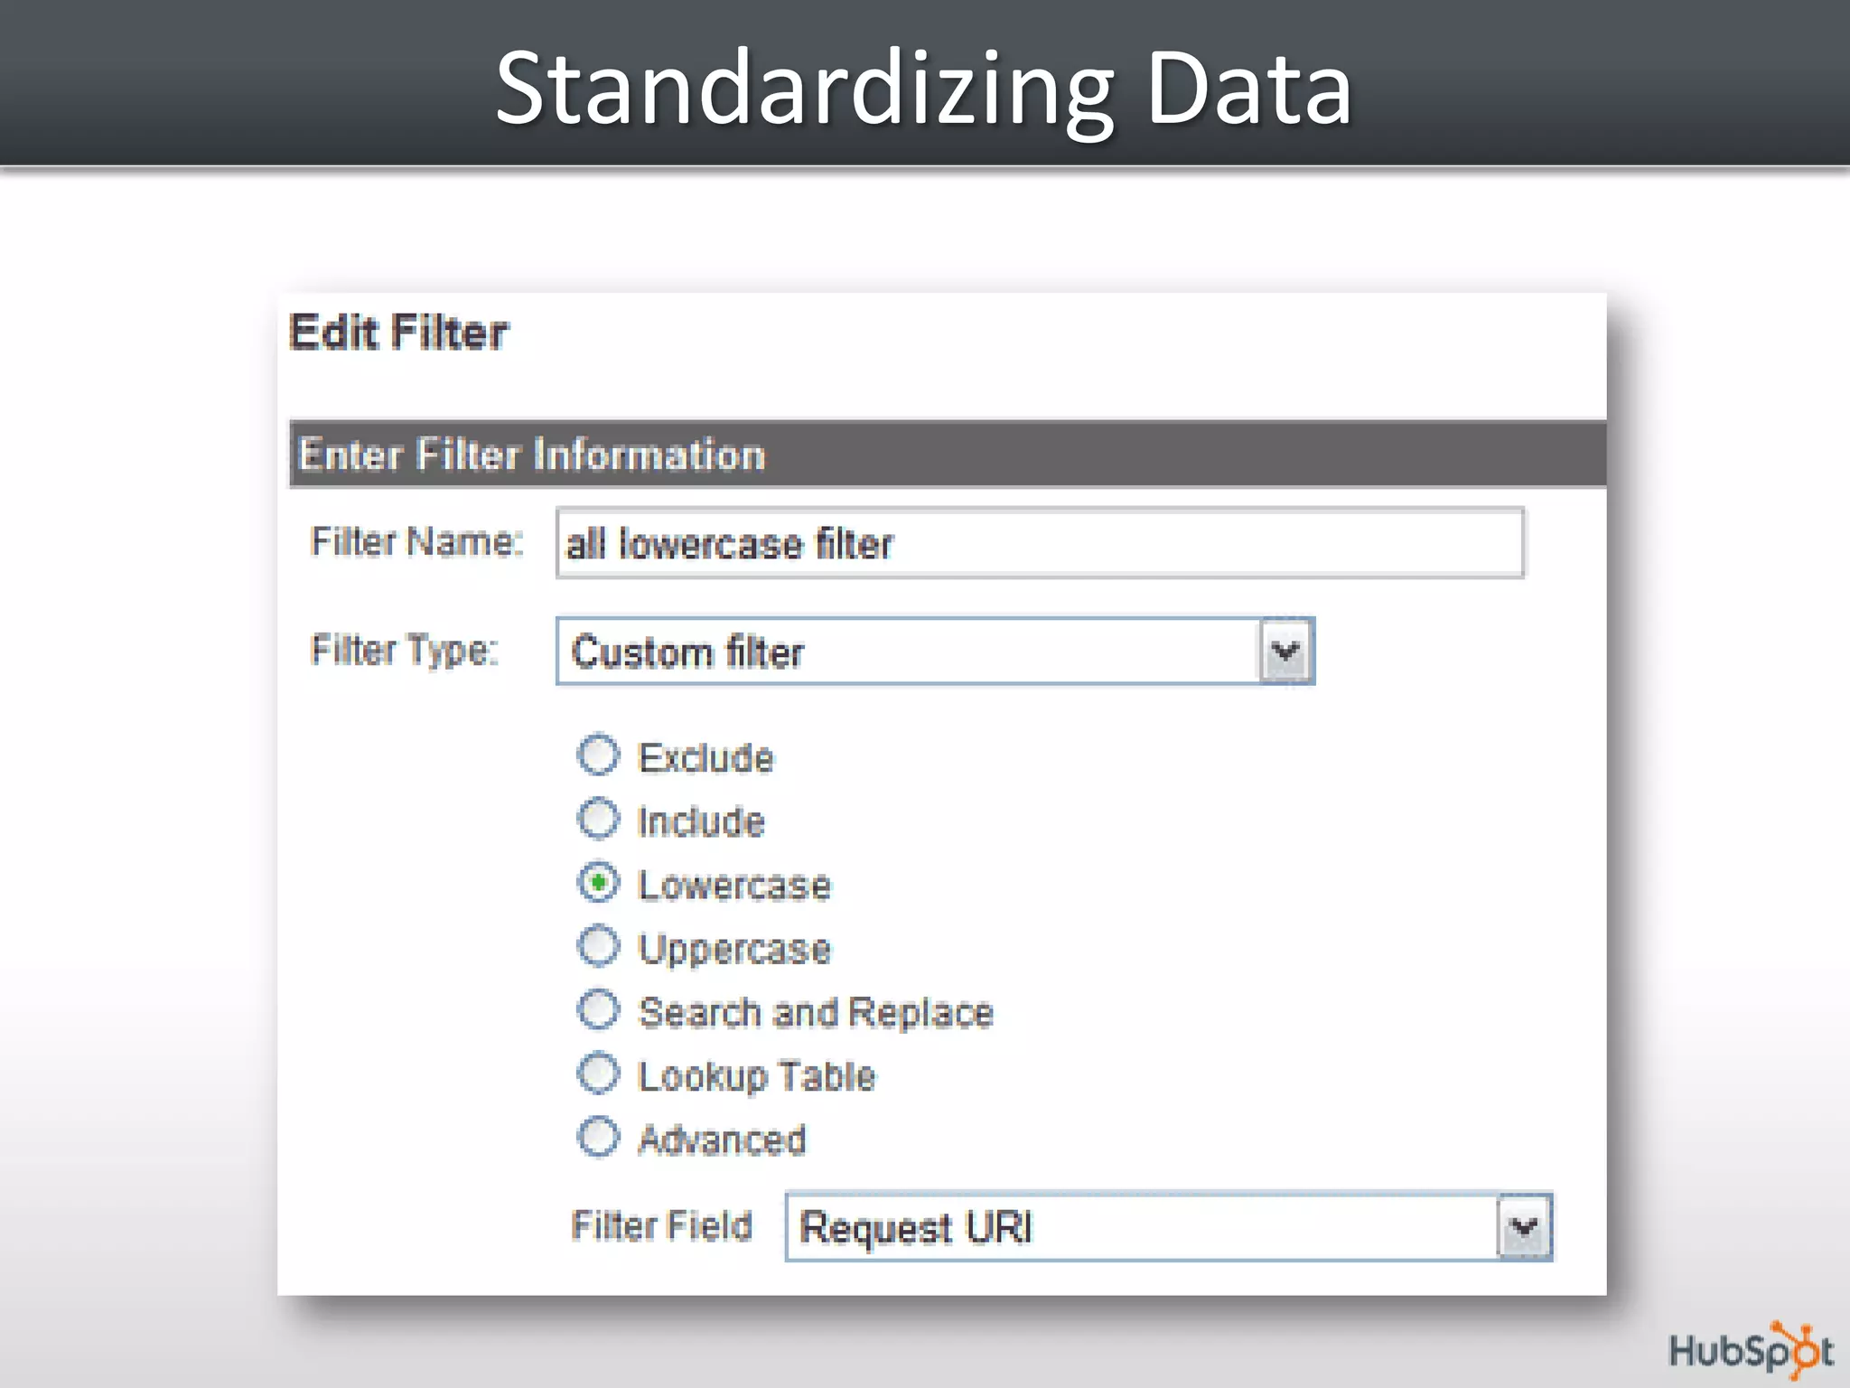This screenshot has width=1850, height=1388.
Task: Click the HubSpot logo
Action: pos(1750,1351)
